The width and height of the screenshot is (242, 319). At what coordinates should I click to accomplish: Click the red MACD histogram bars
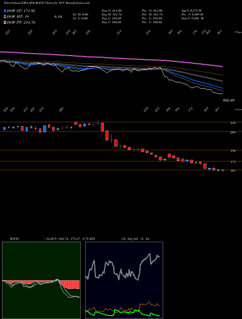pos(71,284)
